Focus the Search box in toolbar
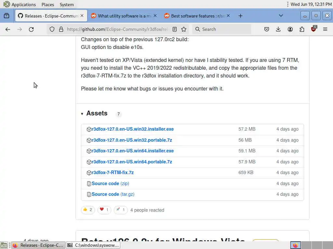 click(222, 29)
